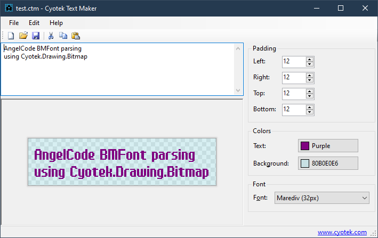The image size is (378, 238).
Task: Click inside the text editor box
Action: pos(118,69)
